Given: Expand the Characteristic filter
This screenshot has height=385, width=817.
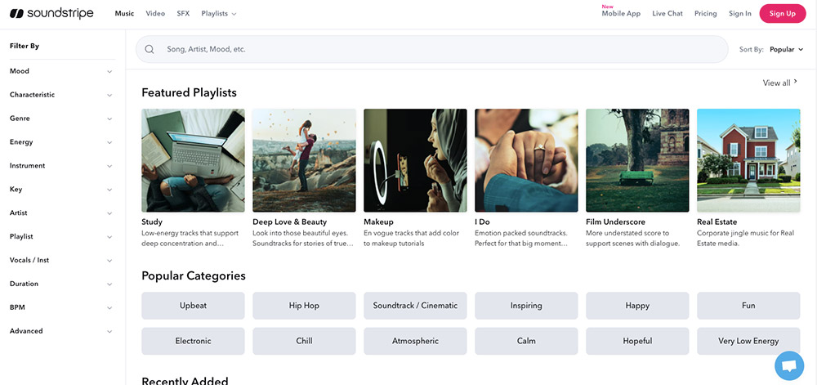Looking at the screenshot, I should tap(61, 95).
